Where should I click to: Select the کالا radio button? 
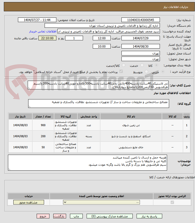[156, 65]
